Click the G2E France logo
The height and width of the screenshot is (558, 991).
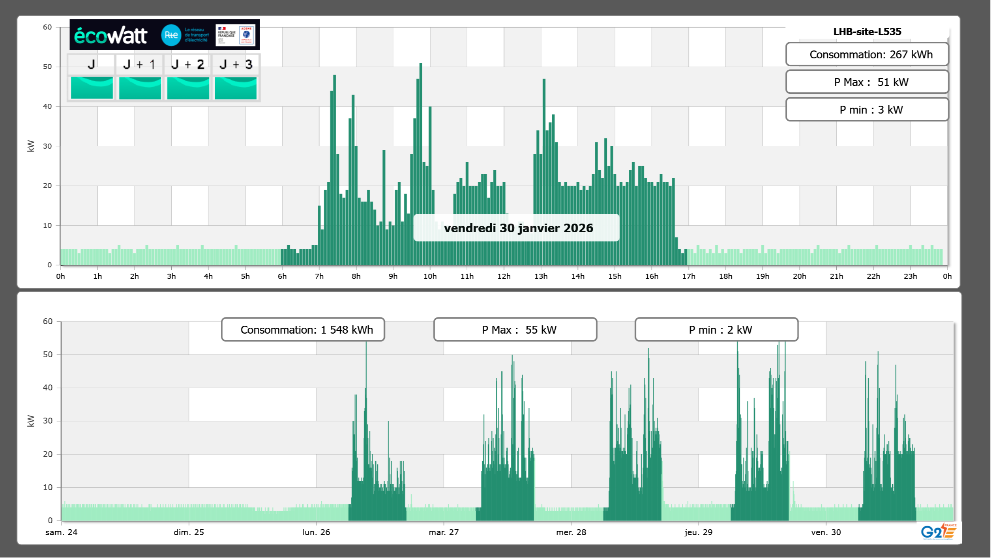[x=938, y=532]
